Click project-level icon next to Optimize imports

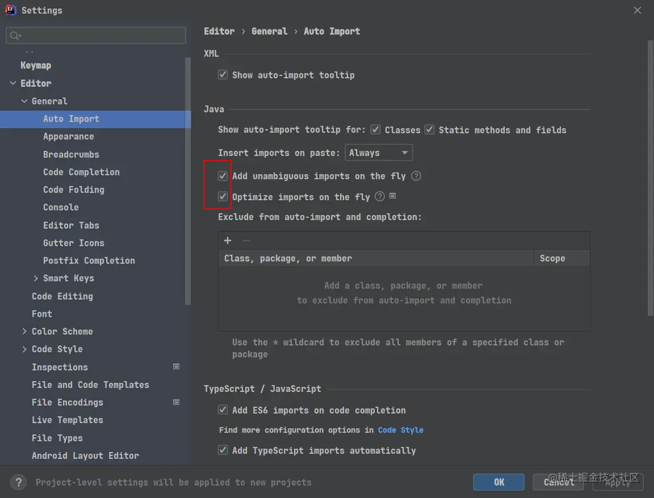pyautogui.click(x=392, y=196)
